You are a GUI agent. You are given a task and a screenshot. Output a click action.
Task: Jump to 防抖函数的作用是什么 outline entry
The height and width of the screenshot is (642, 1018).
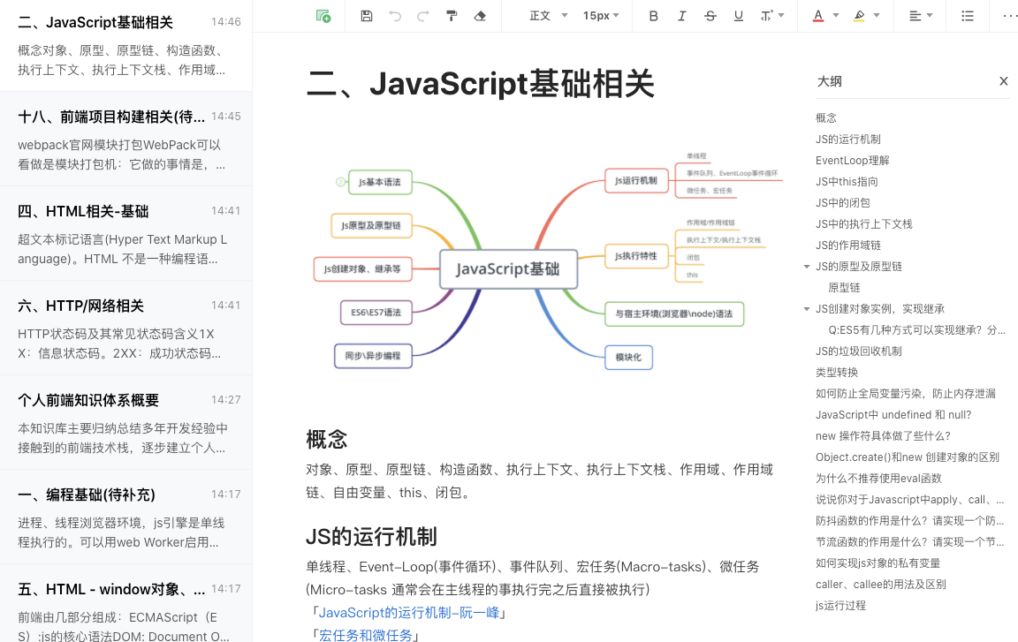pyautogui.click(x=909, y=521)
